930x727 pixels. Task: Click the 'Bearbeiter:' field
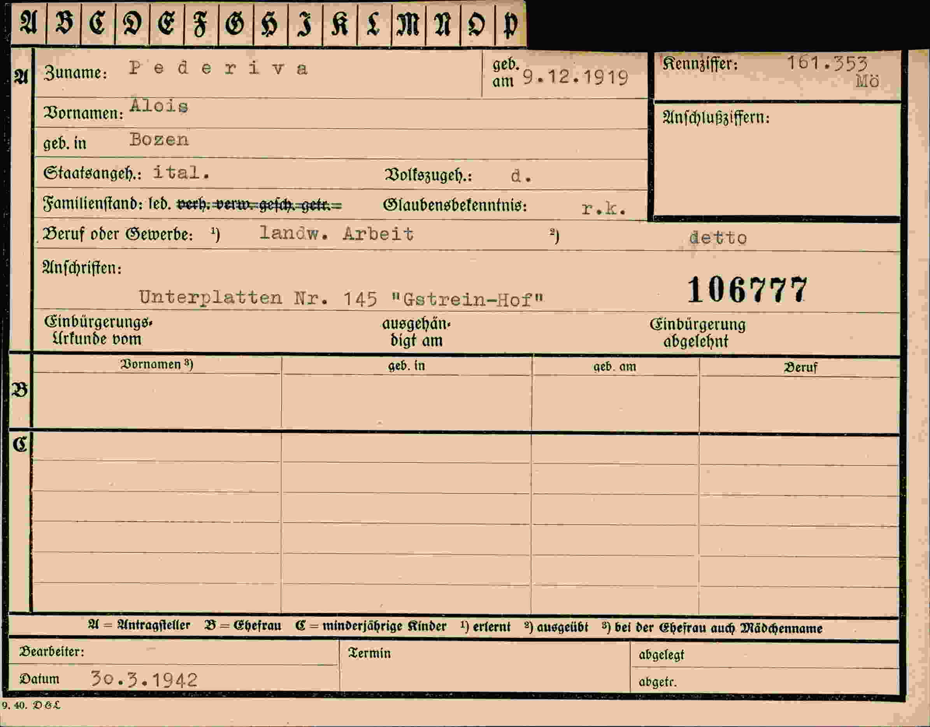tap(173, 651)
